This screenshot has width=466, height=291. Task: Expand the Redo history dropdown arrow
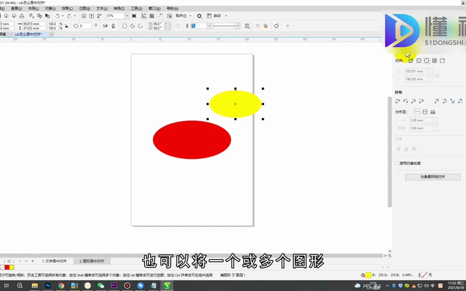75,16
